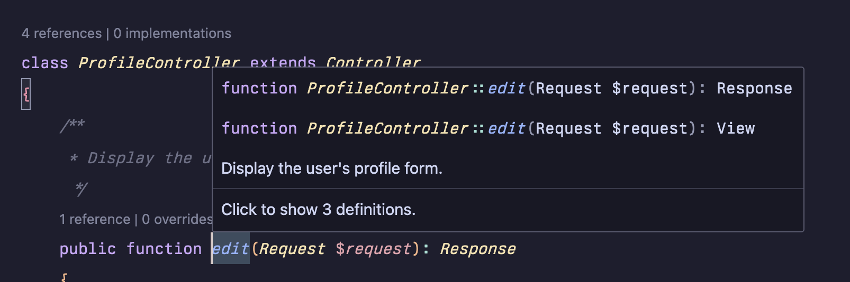
Task: Click the non-italic "Response" type in tooltip's first signature
Action: point(754,88)
